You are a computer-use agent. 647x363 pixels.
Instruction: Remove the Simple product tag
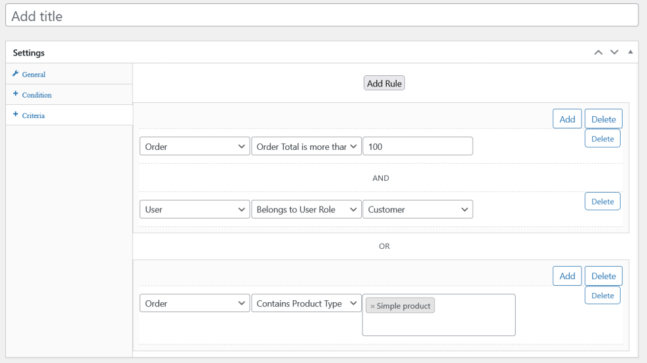point(372,306)
